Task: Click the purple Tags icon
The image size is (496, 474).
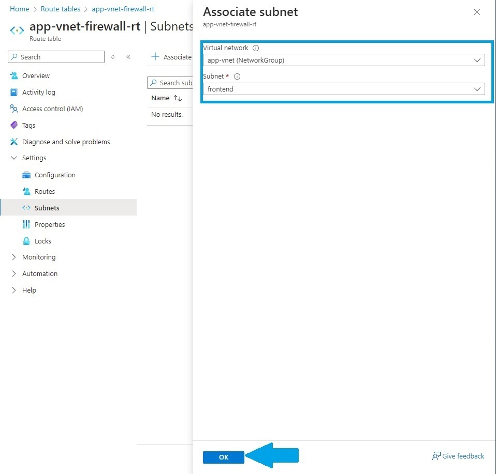Action: point(14,126)
